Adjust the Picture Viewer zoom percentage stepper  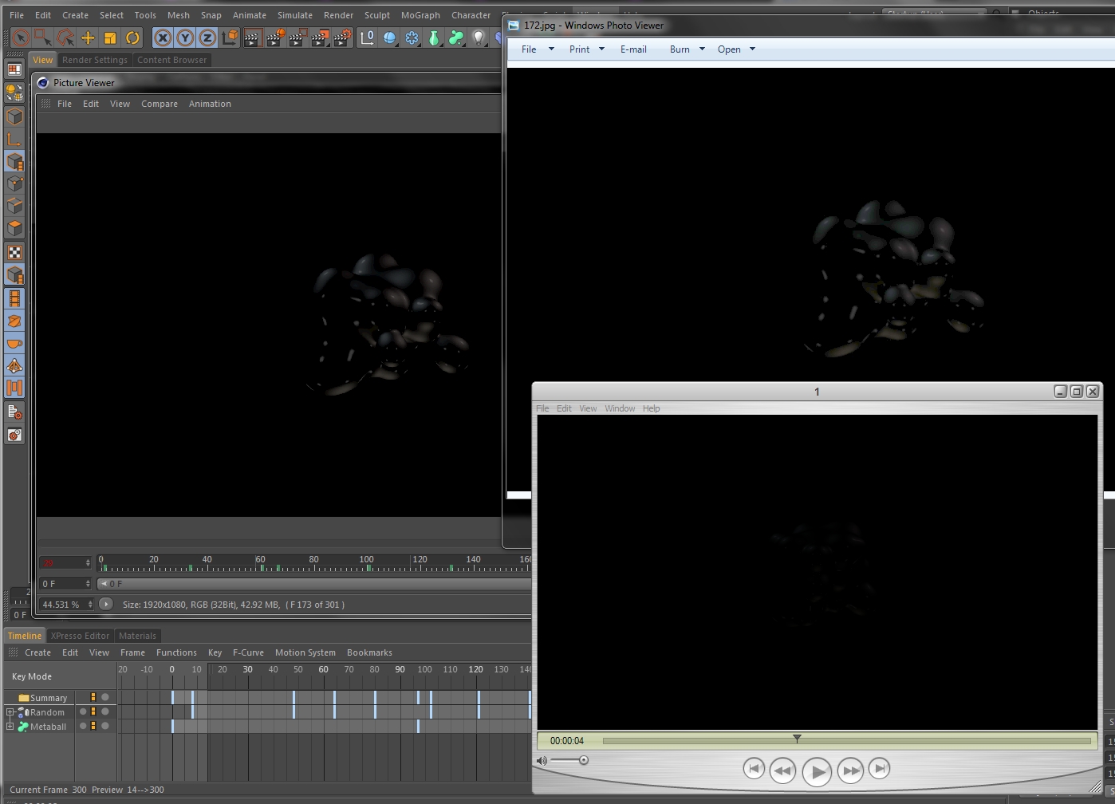[x=90, y=605]
